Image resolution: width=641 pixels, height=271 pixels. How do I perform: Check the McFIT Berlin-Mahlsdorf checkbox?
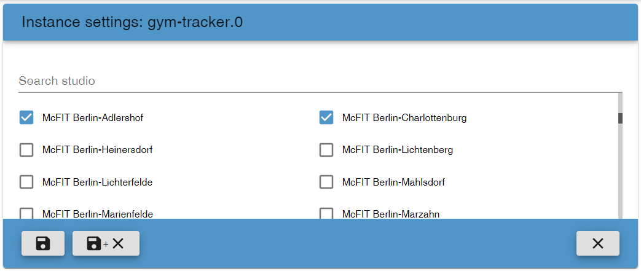tap(326, 182)
